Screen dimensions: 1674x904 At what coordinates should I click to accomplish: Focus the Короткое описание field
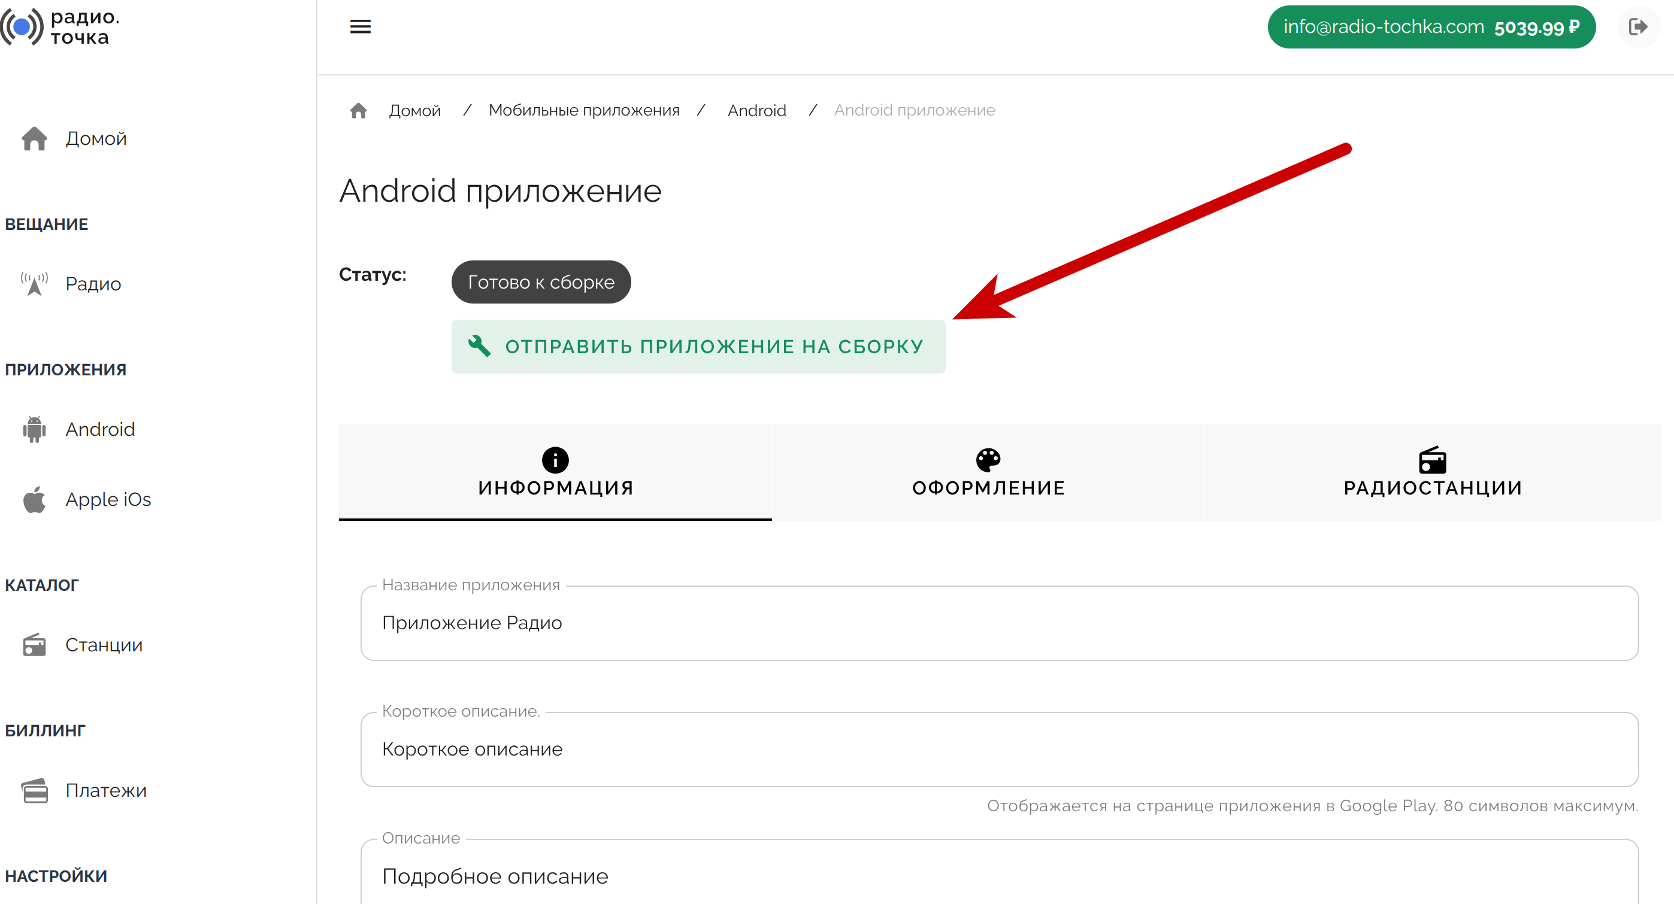click(999, 749)
